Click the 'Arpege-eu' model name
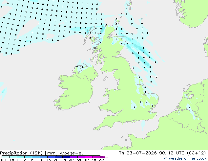Viewport: 208px width, 161px height. (72, 153)
